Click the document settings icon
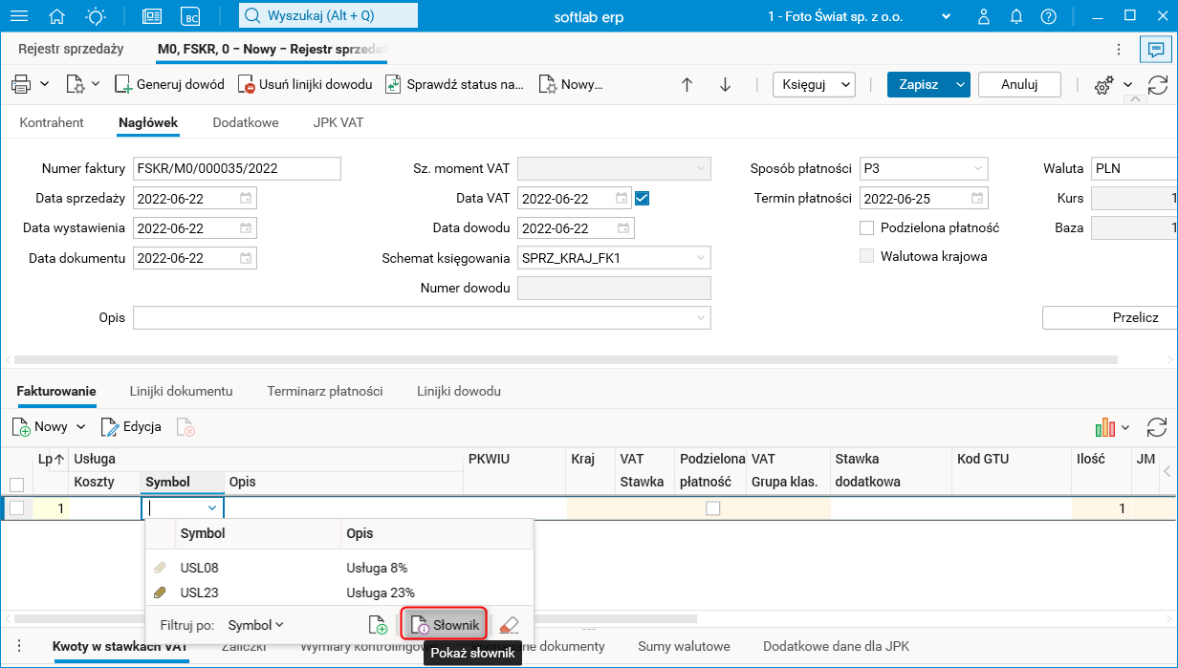1178x668 pixels. point(76,84)
